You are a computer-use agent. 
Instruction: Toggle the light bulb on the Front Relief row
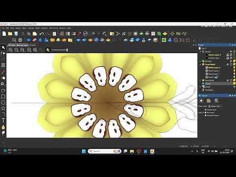(234, 64)
